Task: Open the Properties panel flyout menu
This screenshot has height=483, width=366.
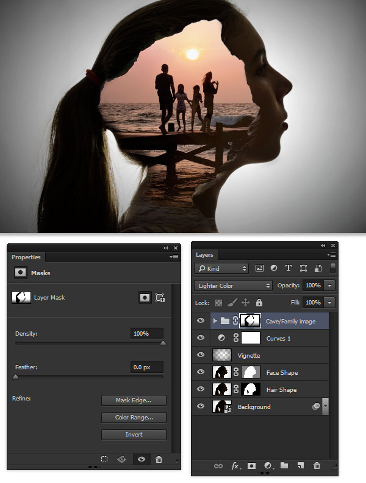Action: click(174, 257)
